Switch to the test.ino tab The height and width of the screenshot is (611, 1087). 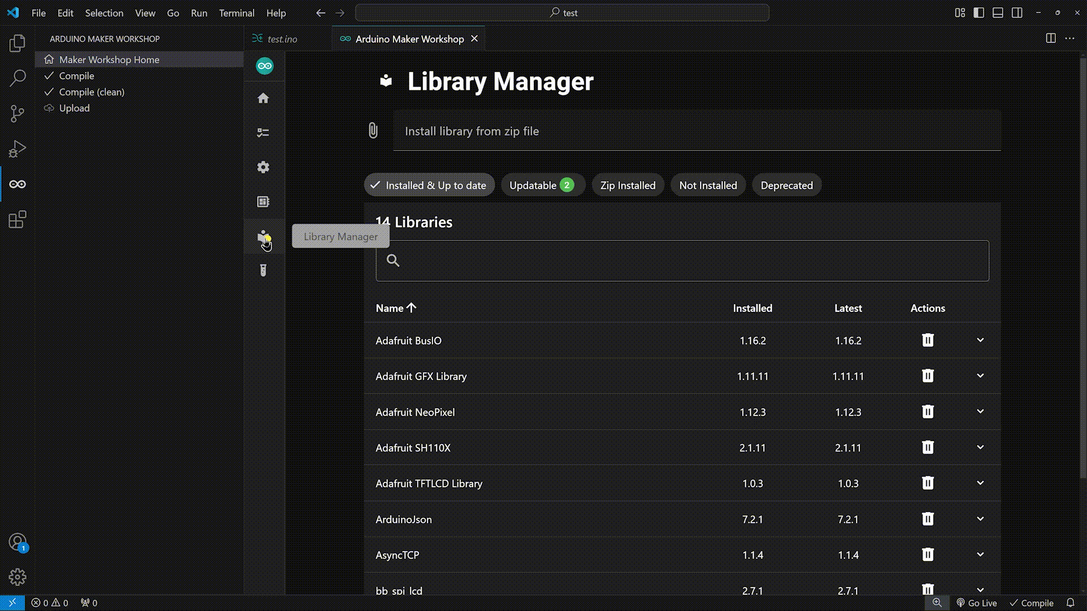[x=282, y=39]
